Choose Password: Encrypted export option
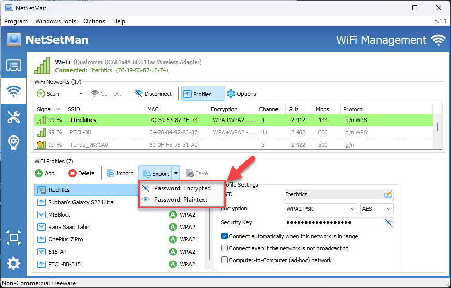Screen dimensions: 451x288 click(182, 188)
